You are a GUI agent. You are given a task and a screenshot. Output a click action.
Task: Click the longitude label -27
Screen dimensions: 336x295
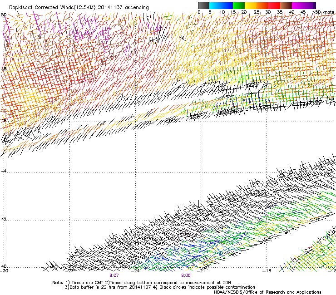point(69,271)
